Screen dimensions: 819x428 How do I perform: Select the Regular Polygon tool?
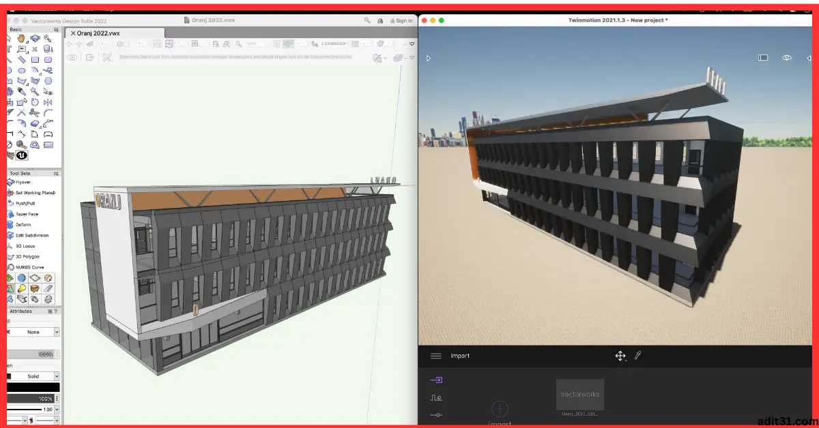(x=48, y=80)
